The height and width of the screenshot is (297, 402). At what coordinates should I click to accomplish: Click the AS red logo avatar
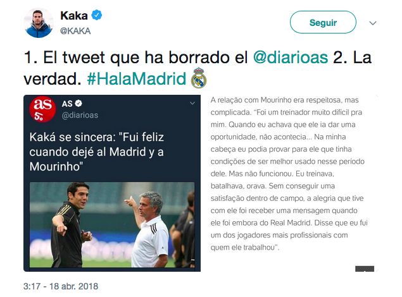pyautogui.click(x=42, y=109)
